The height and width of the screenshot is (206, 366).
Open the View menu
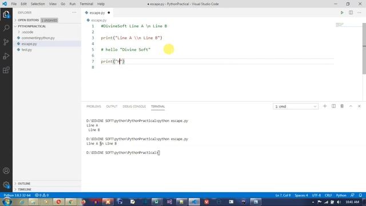click(53, 4)
